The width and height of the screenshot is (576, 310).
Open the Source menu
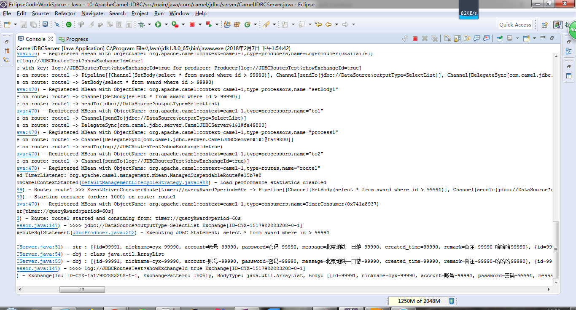(x=40, y=13)
